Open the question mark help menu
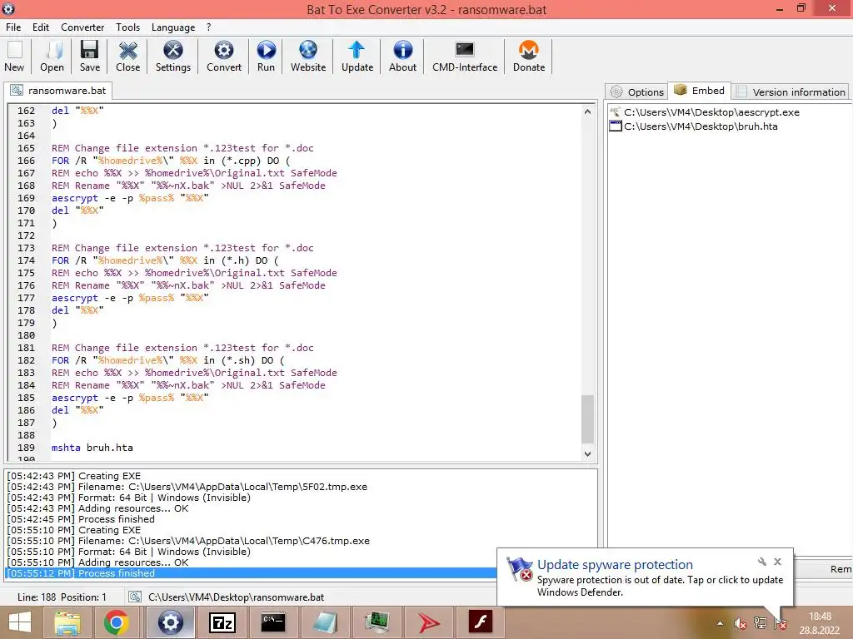Screen dimensions: 853x639 (x=208, y=27)
